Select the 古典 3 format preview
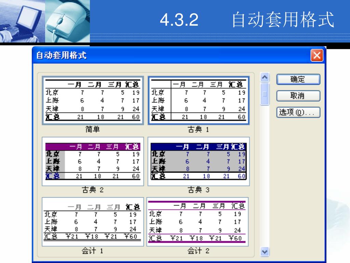 point(199,162)
